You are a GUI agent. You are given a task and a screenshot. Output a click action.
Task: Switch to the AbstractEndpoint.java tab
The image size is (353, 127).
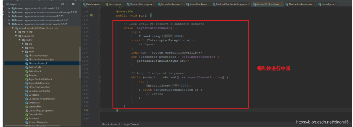coord(300,4)
